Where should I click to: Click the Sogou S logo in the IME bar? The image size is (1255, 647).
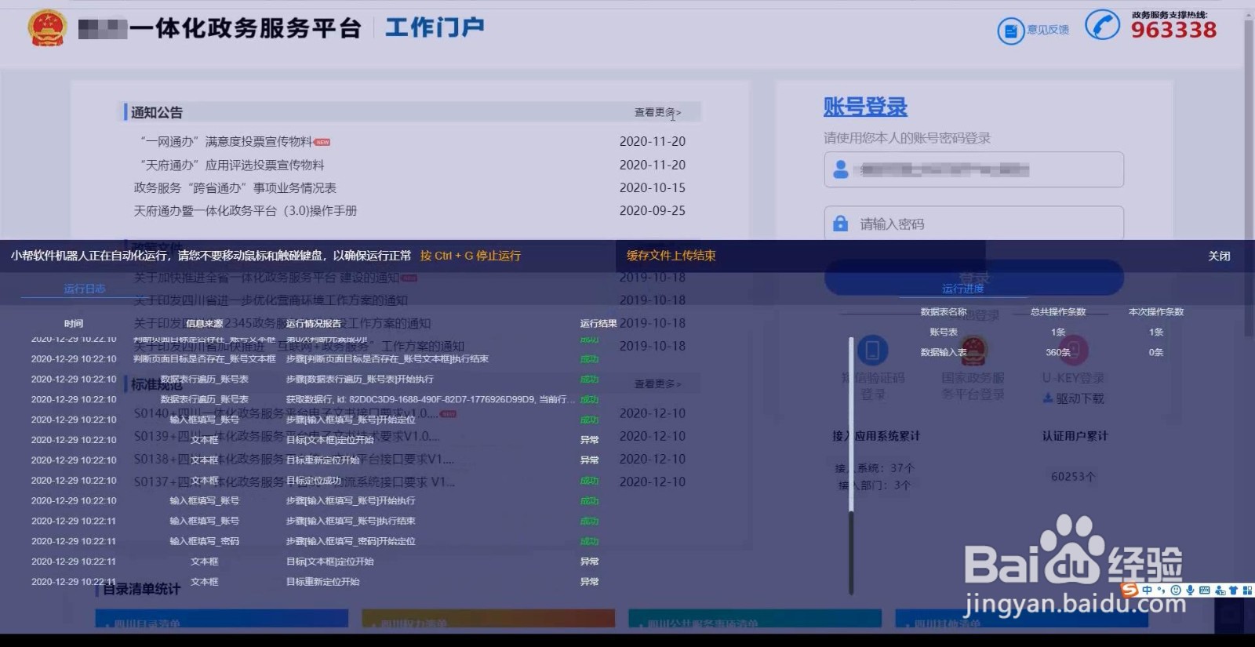(1129, 590)
